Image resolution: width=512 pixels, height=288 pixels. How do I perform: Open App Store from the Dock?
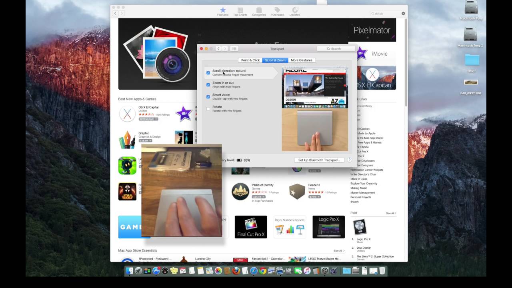coord(156,271)
